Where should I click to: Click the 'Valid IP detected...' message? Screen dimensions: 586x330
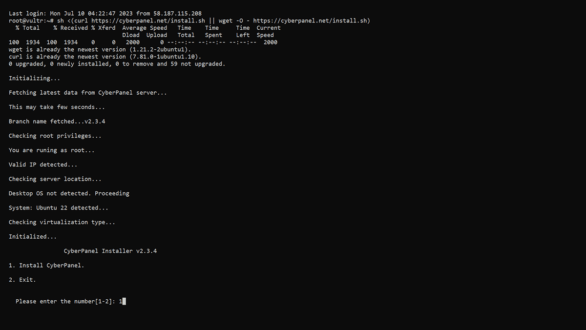click(43, 165)
